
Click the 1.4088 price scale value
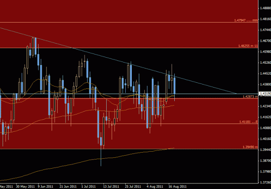click(265, 128)
